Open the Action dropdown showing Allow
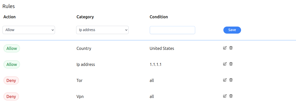This screenshot has width=296, height=107. [29, 30]
